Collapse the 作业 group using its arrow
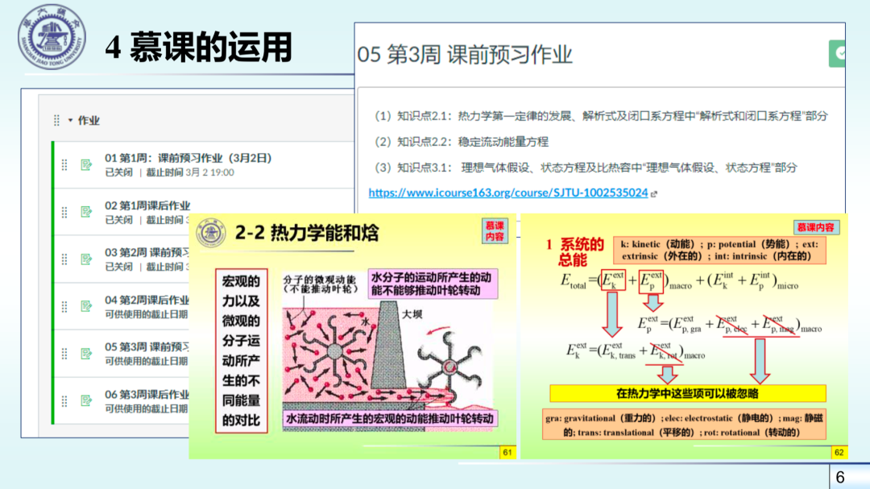Screen dimensions: 870x489 (70, 121)
